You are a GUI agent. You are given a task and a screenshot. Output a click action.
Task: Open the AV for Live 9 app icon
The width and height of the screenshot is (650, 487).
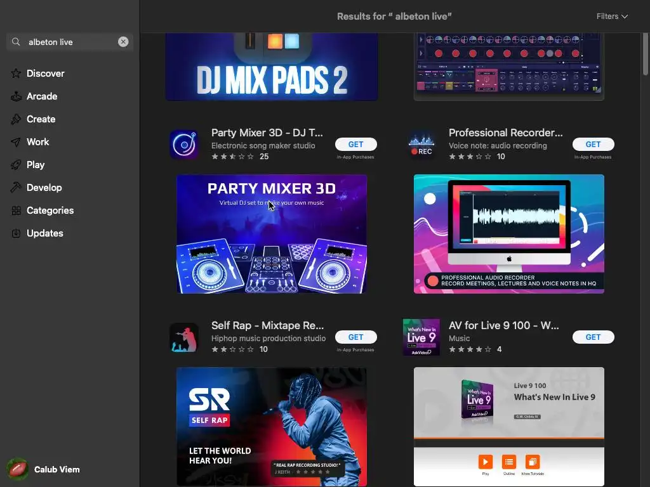pyautogui.click(x=421, y=337)
